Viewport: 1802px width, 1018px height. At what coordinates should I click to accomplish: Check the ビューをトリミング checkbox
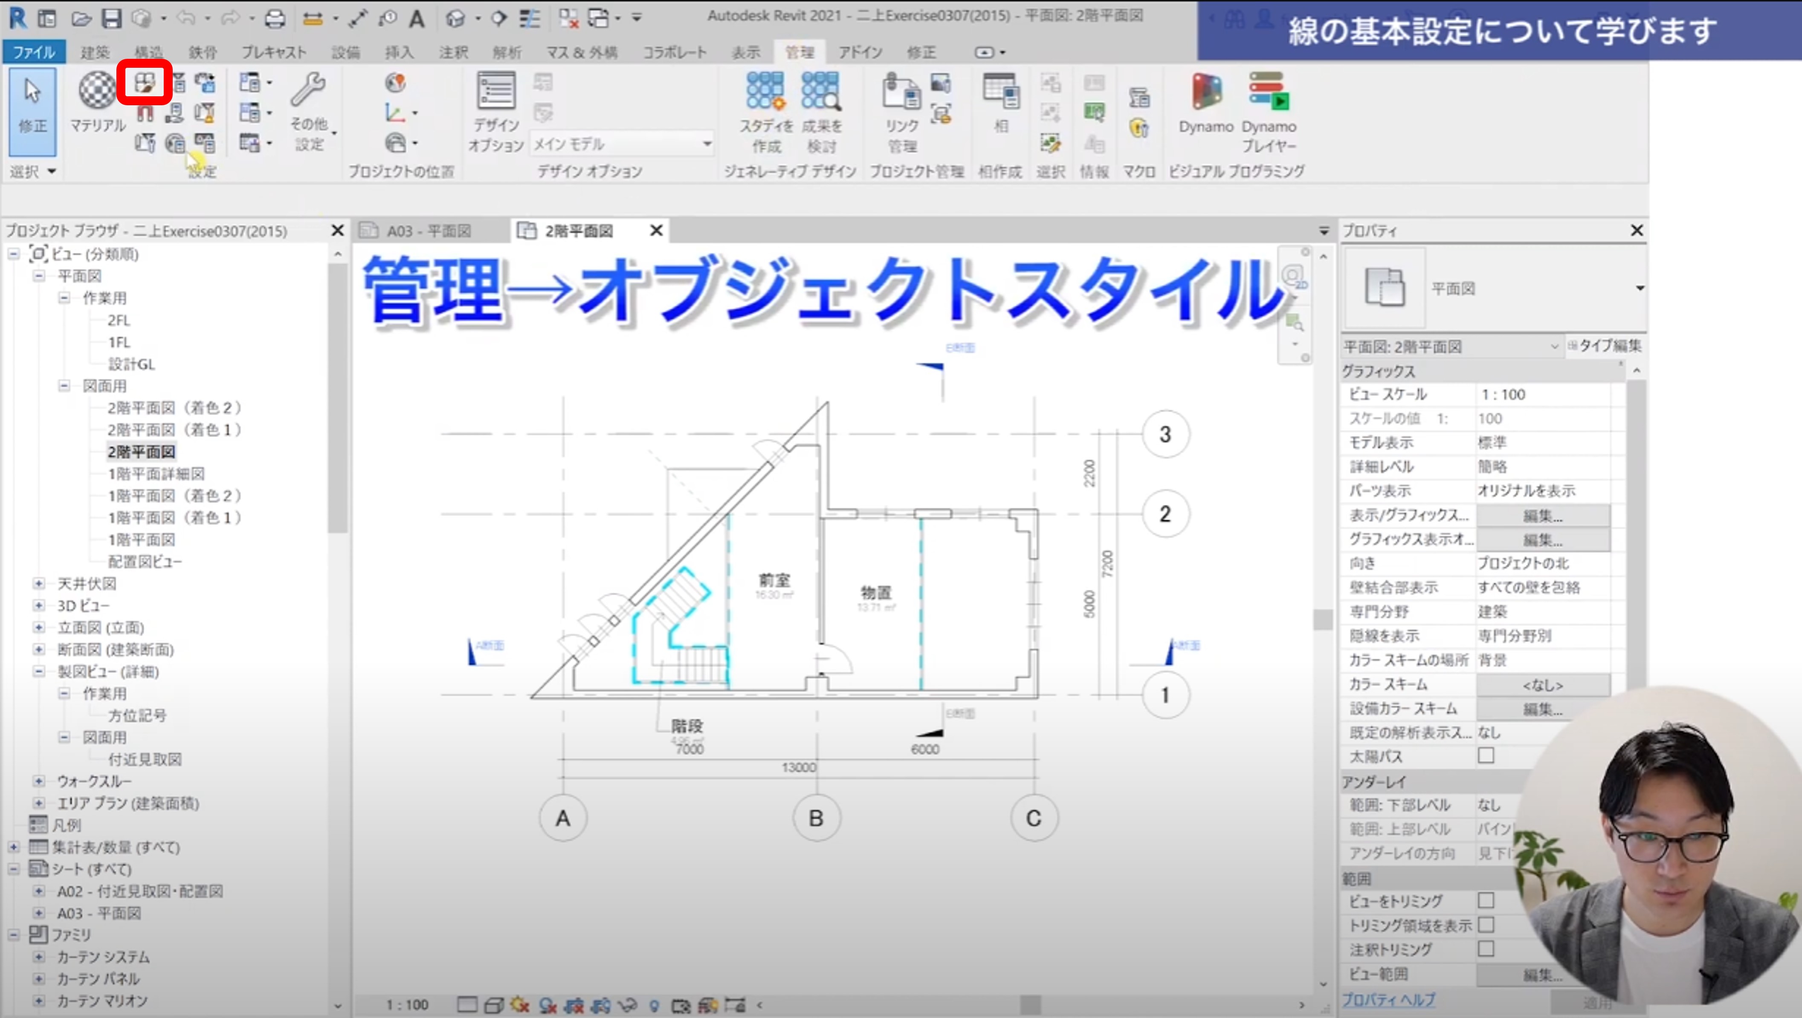1486,900
